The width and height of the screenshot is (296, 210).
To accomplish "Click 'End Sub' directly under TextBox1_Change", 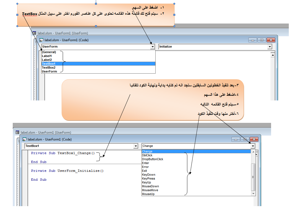I will pyautogui.click(x=39, y=162).
